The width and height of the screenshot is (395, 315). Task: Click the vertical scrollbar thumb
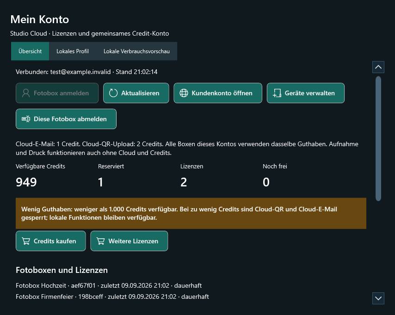378,139
